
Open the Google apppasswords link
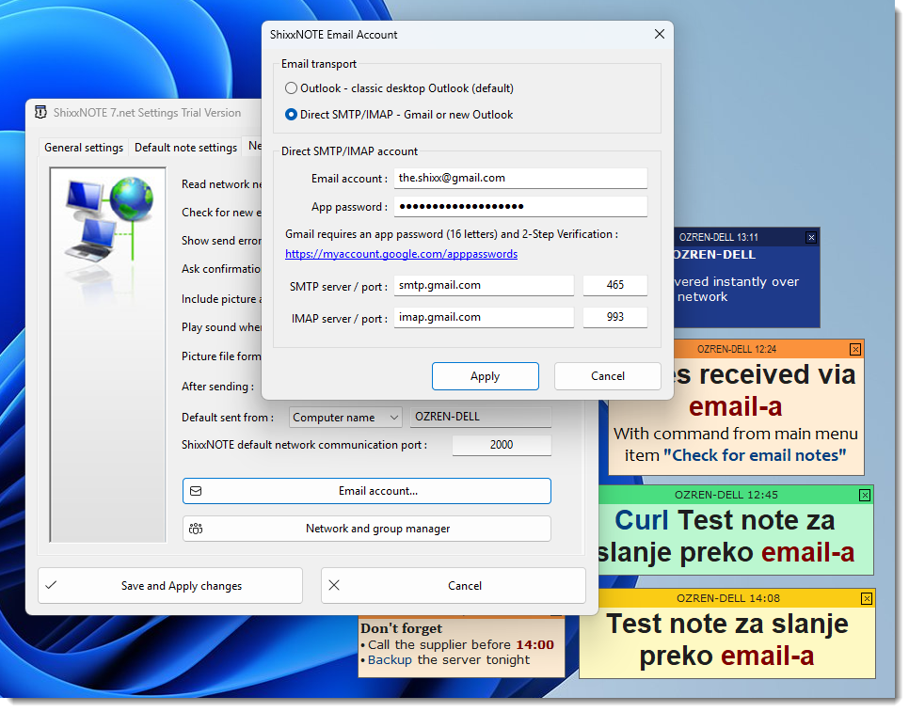[x=401, y=254]
